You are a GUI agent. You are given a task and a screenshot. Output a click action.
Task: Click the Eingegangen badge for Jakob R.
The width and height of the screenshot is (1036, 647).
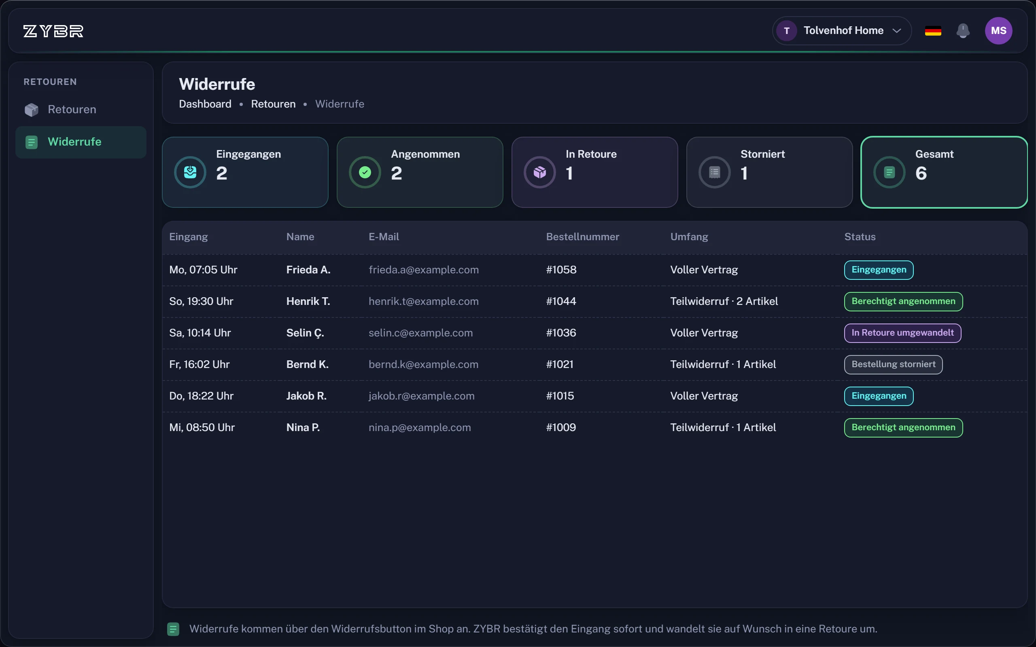879,396
